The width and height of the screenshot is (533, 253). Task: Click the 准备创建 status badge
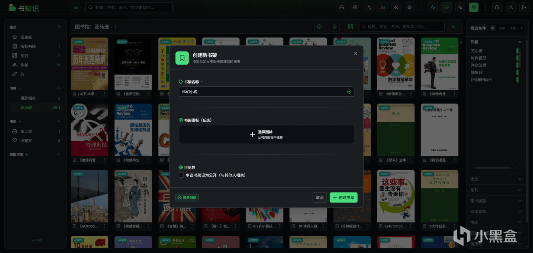coord(187,198)
